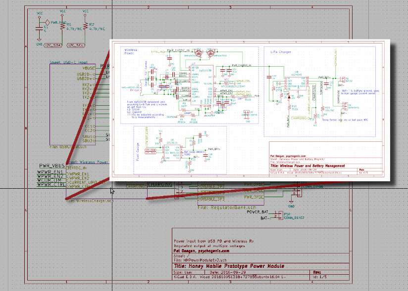408x291 pixels.
Task: Click resistor R1 symbol
Action: tap(62, 26)
